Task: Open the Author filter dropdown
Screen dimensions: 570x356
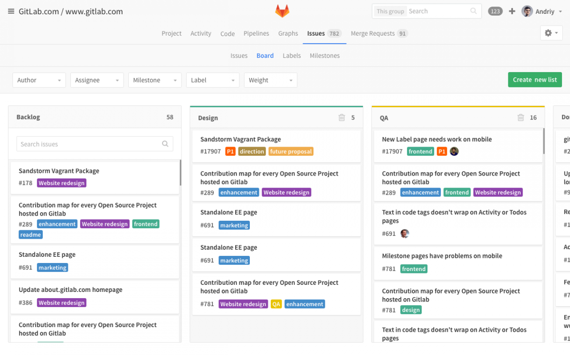Action: 39,80
